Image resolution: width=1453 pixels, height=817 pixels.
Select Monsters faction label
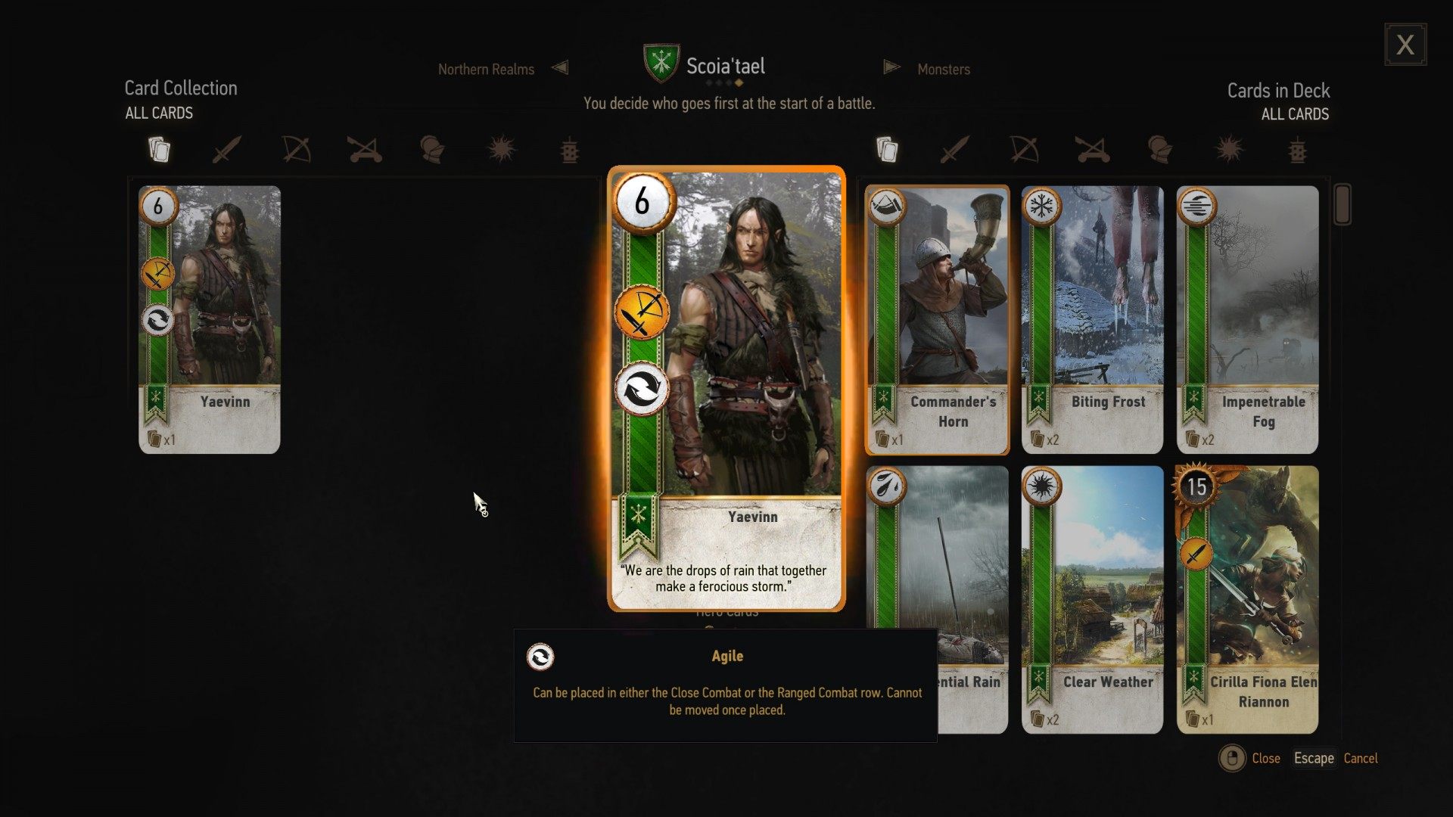pos(944,69)
